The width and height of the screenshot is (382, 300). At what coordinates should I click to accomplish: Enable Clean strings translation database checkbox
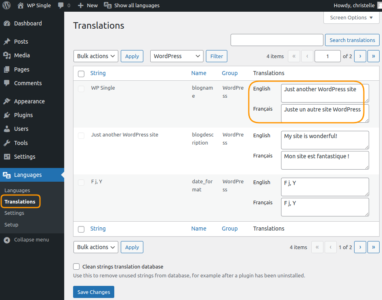[76, 266]
